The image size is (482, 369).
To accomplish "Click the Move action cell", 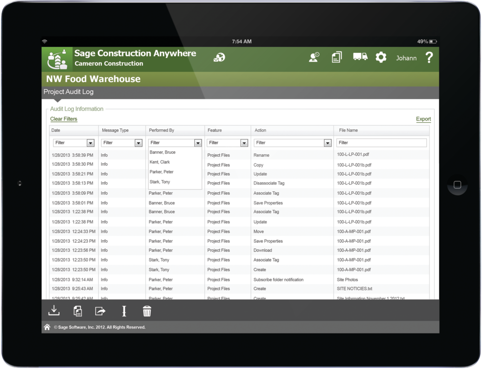I will 258,231.
